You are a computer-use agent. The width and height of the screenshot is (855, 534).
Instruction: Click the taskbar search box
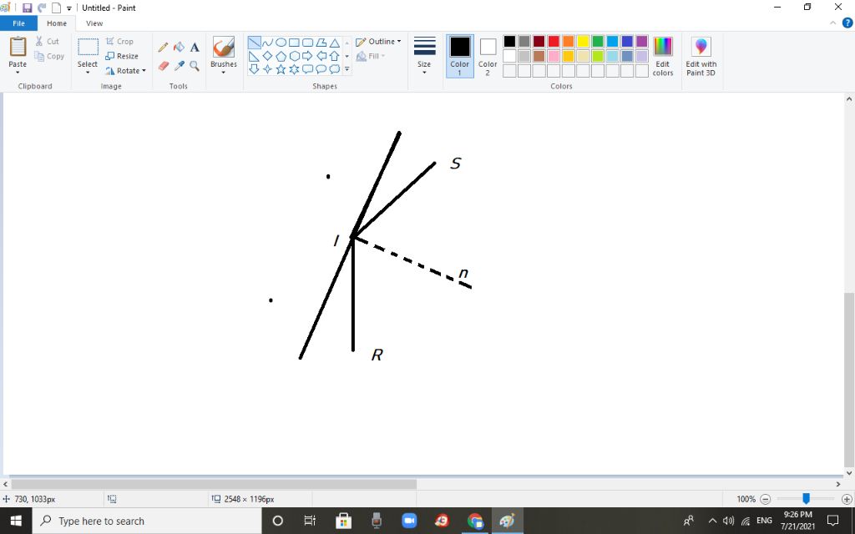pos(147,521)
